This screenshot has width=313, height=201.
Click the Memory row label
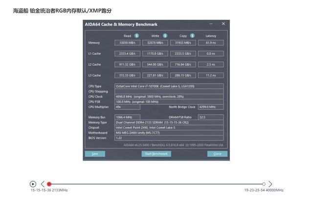[x=94, y=42]
